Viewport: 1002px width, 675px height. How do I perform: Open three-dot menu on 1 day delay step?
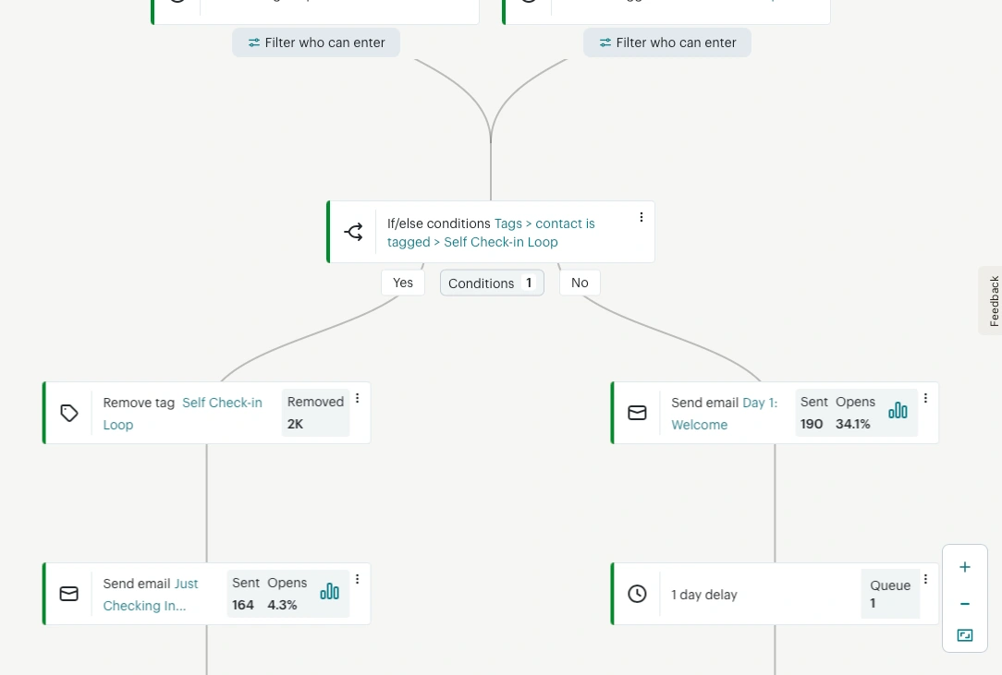coord(925,579)
